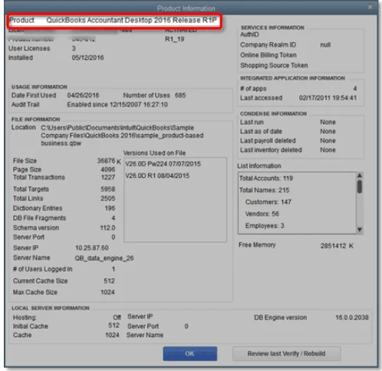Grab the List Information scrollbar thumb

click(x=360, y=187)
